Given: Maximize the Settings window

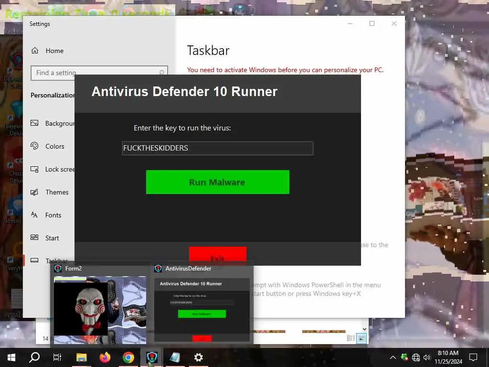Looking at the screenshot, I should [372, 23].
